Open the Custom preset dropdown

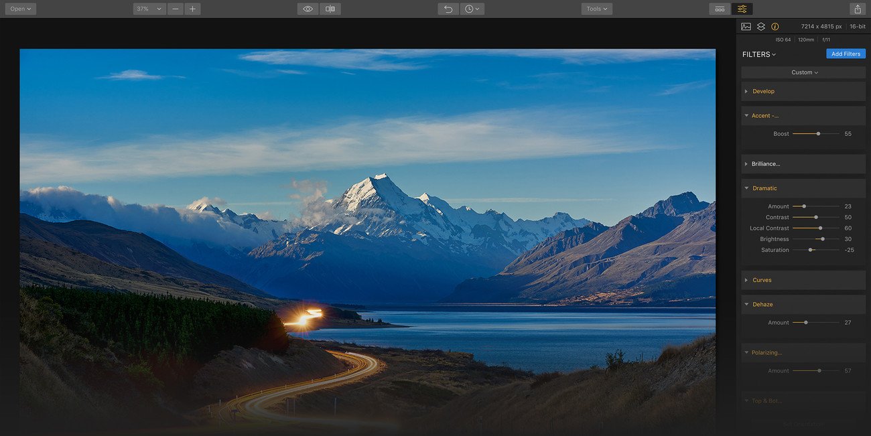click(x=803, y=72)
